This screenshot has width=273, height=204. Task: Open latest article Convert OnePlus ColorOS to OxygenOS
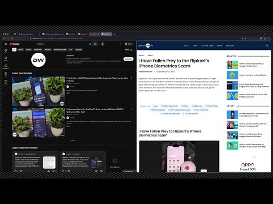(248, 125)
